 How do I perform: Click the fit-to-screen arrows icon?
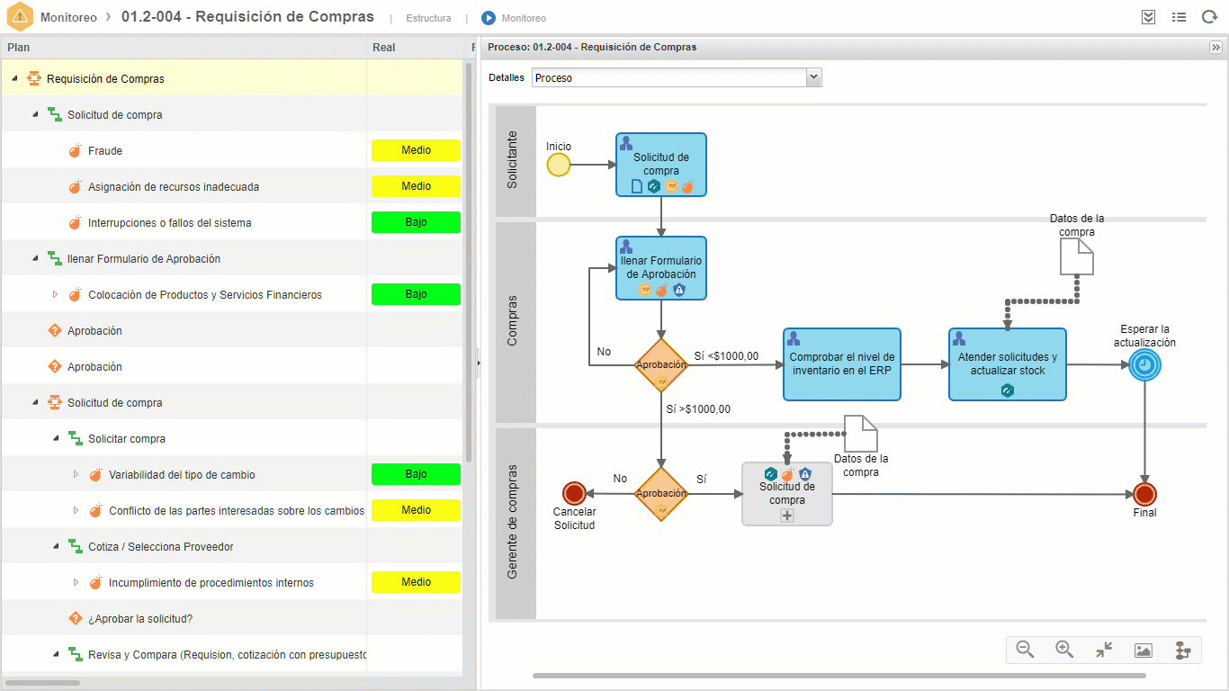pos(1104,650)
